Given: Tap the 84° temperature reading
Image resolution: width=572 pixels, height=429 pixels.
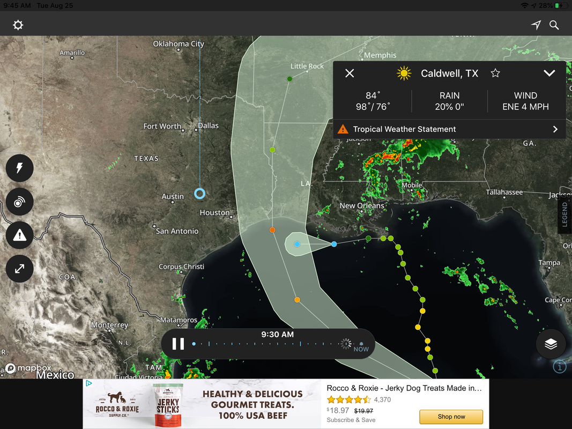Looking at the screenshot, I should pyautogui.click(x=373, y=95).
